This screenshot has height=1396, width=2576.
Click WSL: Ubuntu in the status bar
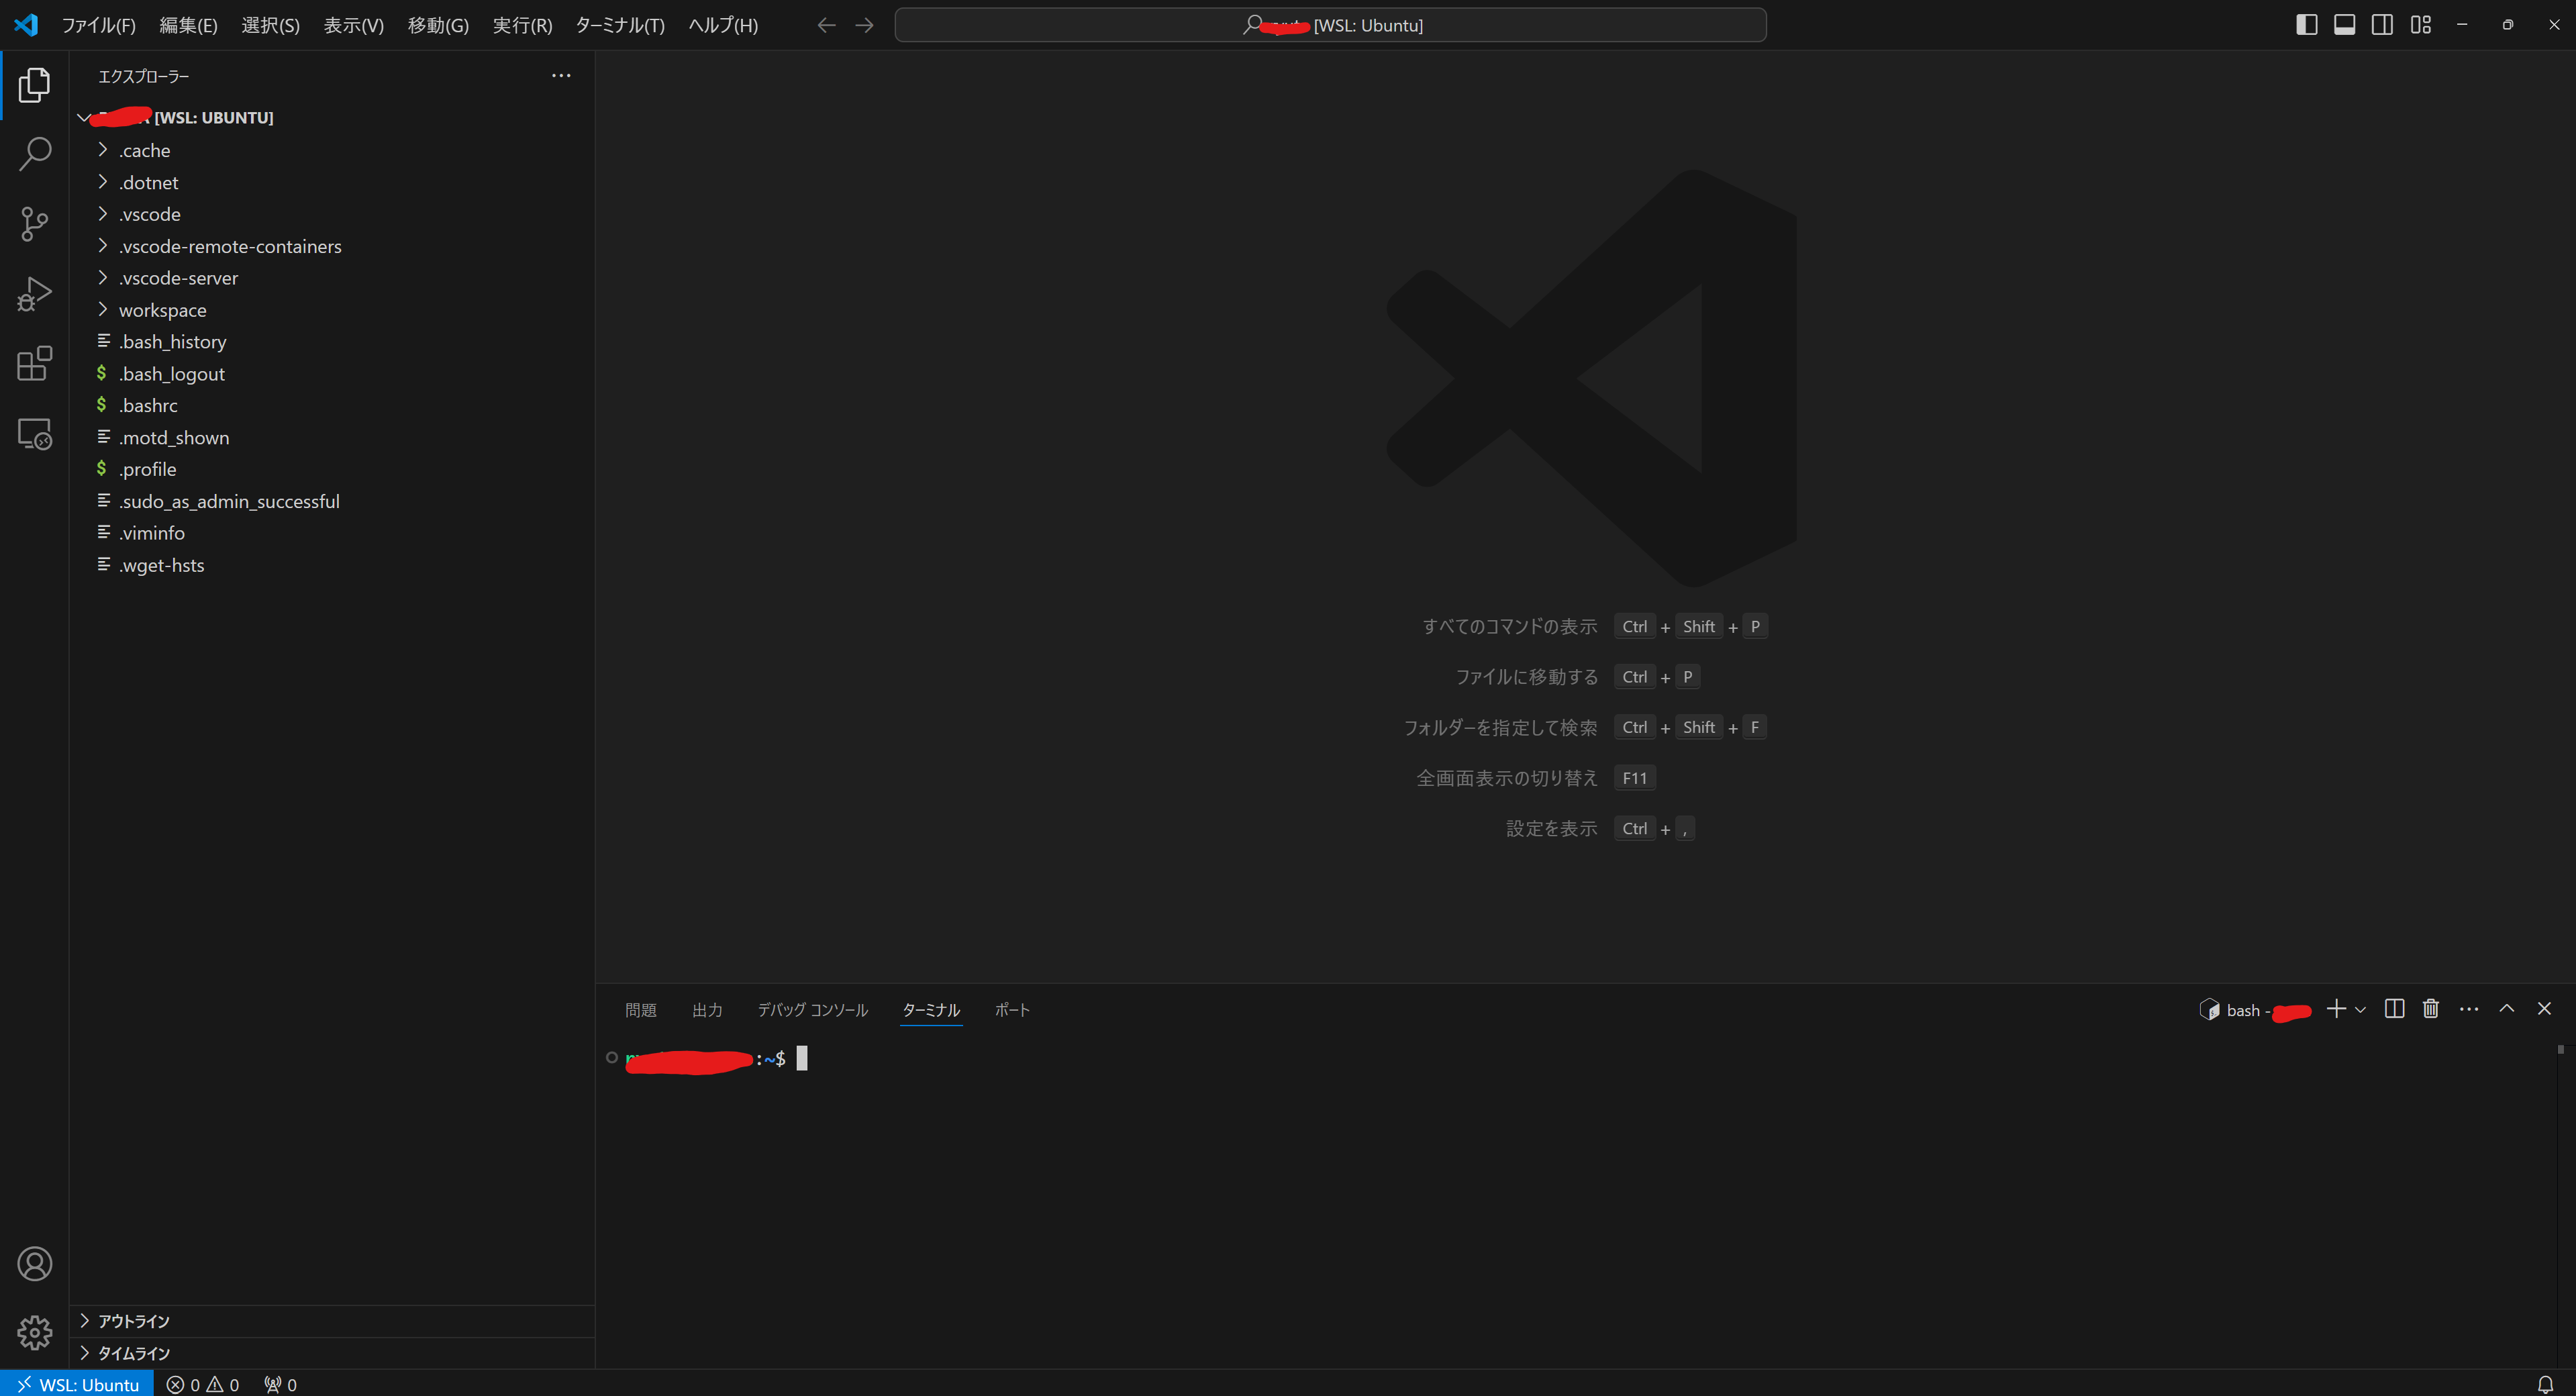click(x=77, y=1383)
